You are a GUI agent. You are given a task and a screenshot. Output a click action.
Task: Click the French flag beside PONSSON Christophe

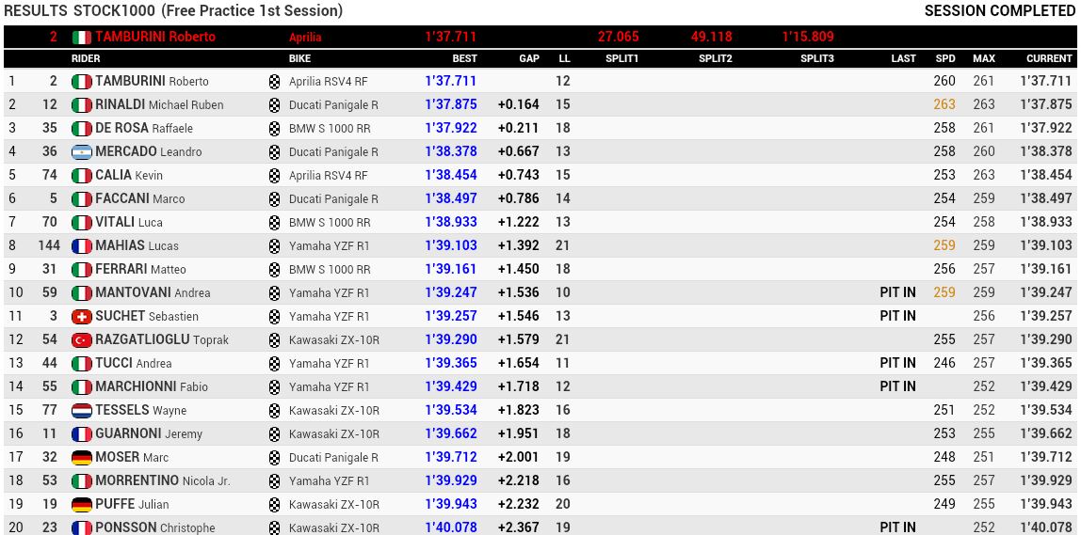(81, 528)
